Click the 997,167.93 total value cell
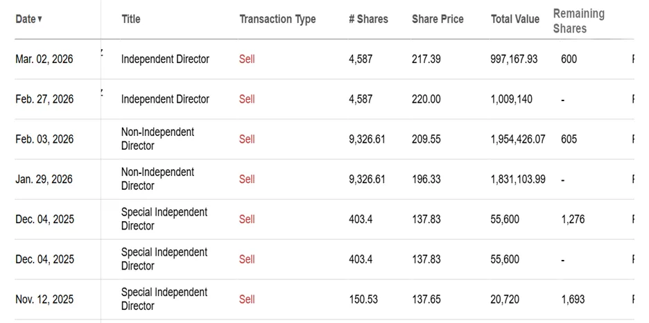649x323 pixels. coord(514,60)
